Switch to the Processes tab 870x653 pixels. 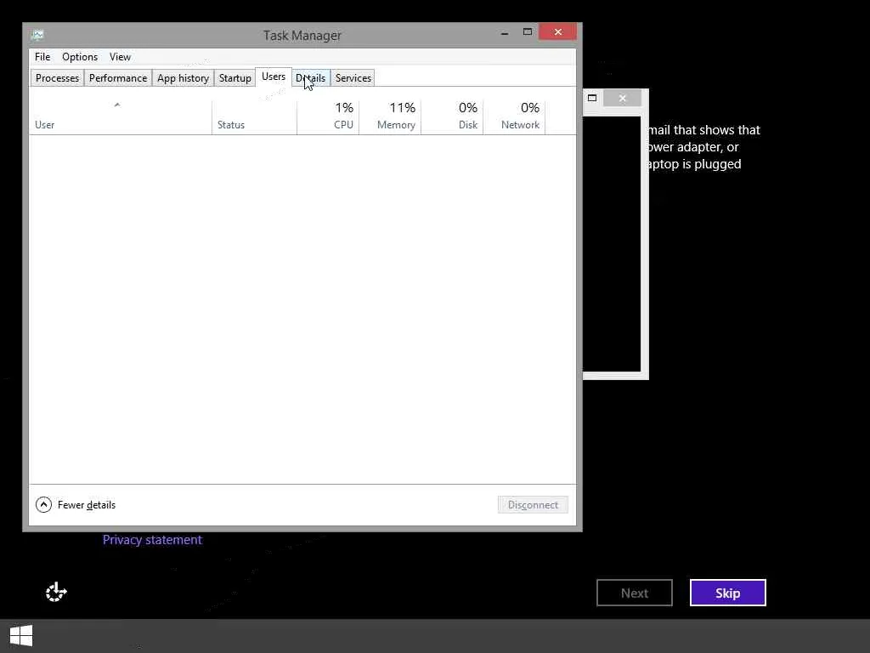click(x=57, y=78)
